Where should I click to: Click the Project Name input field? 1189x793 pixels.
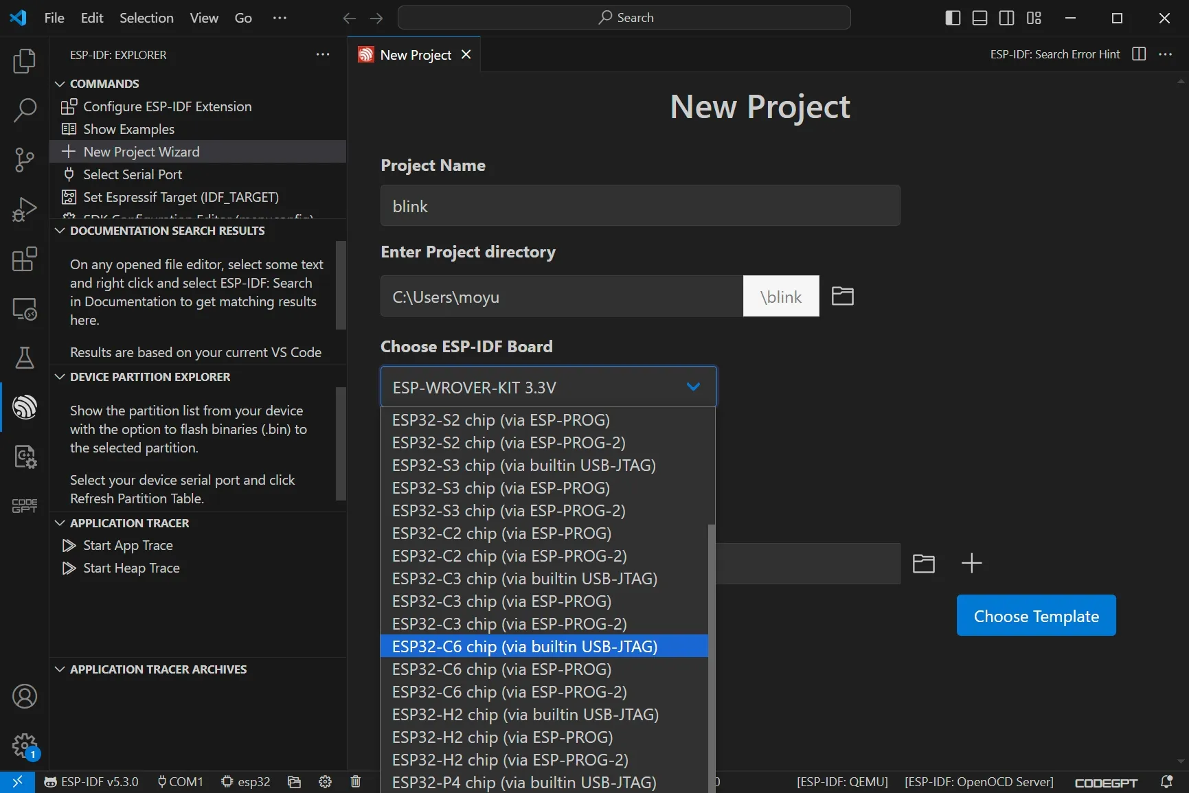(x=639, y=206)
